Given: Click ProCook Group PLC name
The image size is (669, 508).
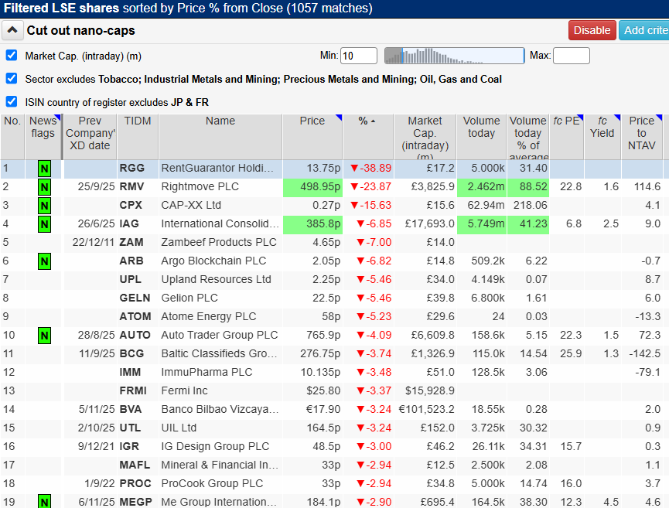Looking at the screenshot, I should [x=212, y=484].
